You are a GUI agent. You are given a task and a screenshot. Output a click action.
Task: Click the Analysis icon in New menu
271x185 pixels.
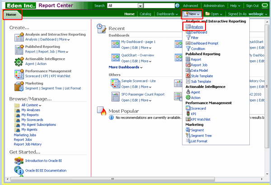coord(188,27)
